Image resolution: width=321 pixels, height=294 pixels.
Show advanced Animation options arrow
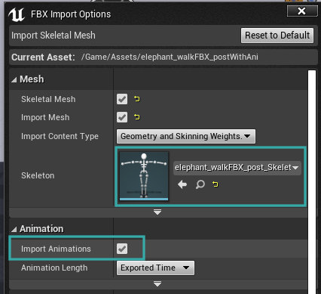click(157, 284)
